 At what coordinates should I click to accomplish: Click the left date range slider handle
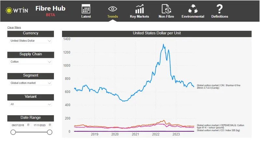pyautogui.click(x=13, y=132)
